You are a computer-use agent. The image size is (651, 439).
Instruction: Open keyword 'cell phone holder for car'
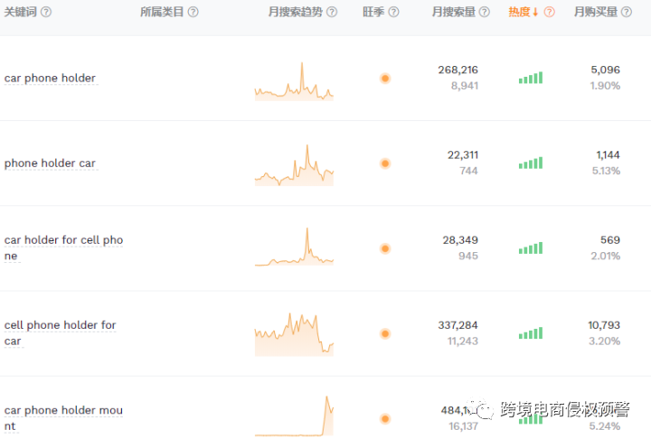(x=61, y=332)
